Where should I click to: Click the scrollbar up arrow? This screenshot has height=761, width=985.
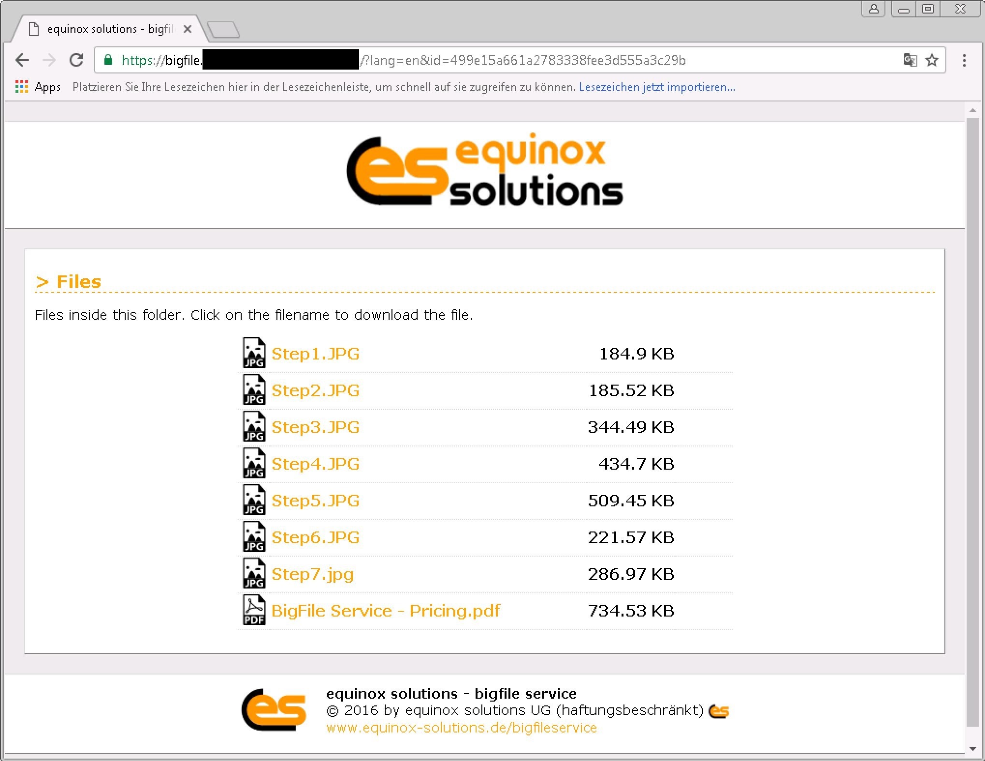[x=972, y=111]
